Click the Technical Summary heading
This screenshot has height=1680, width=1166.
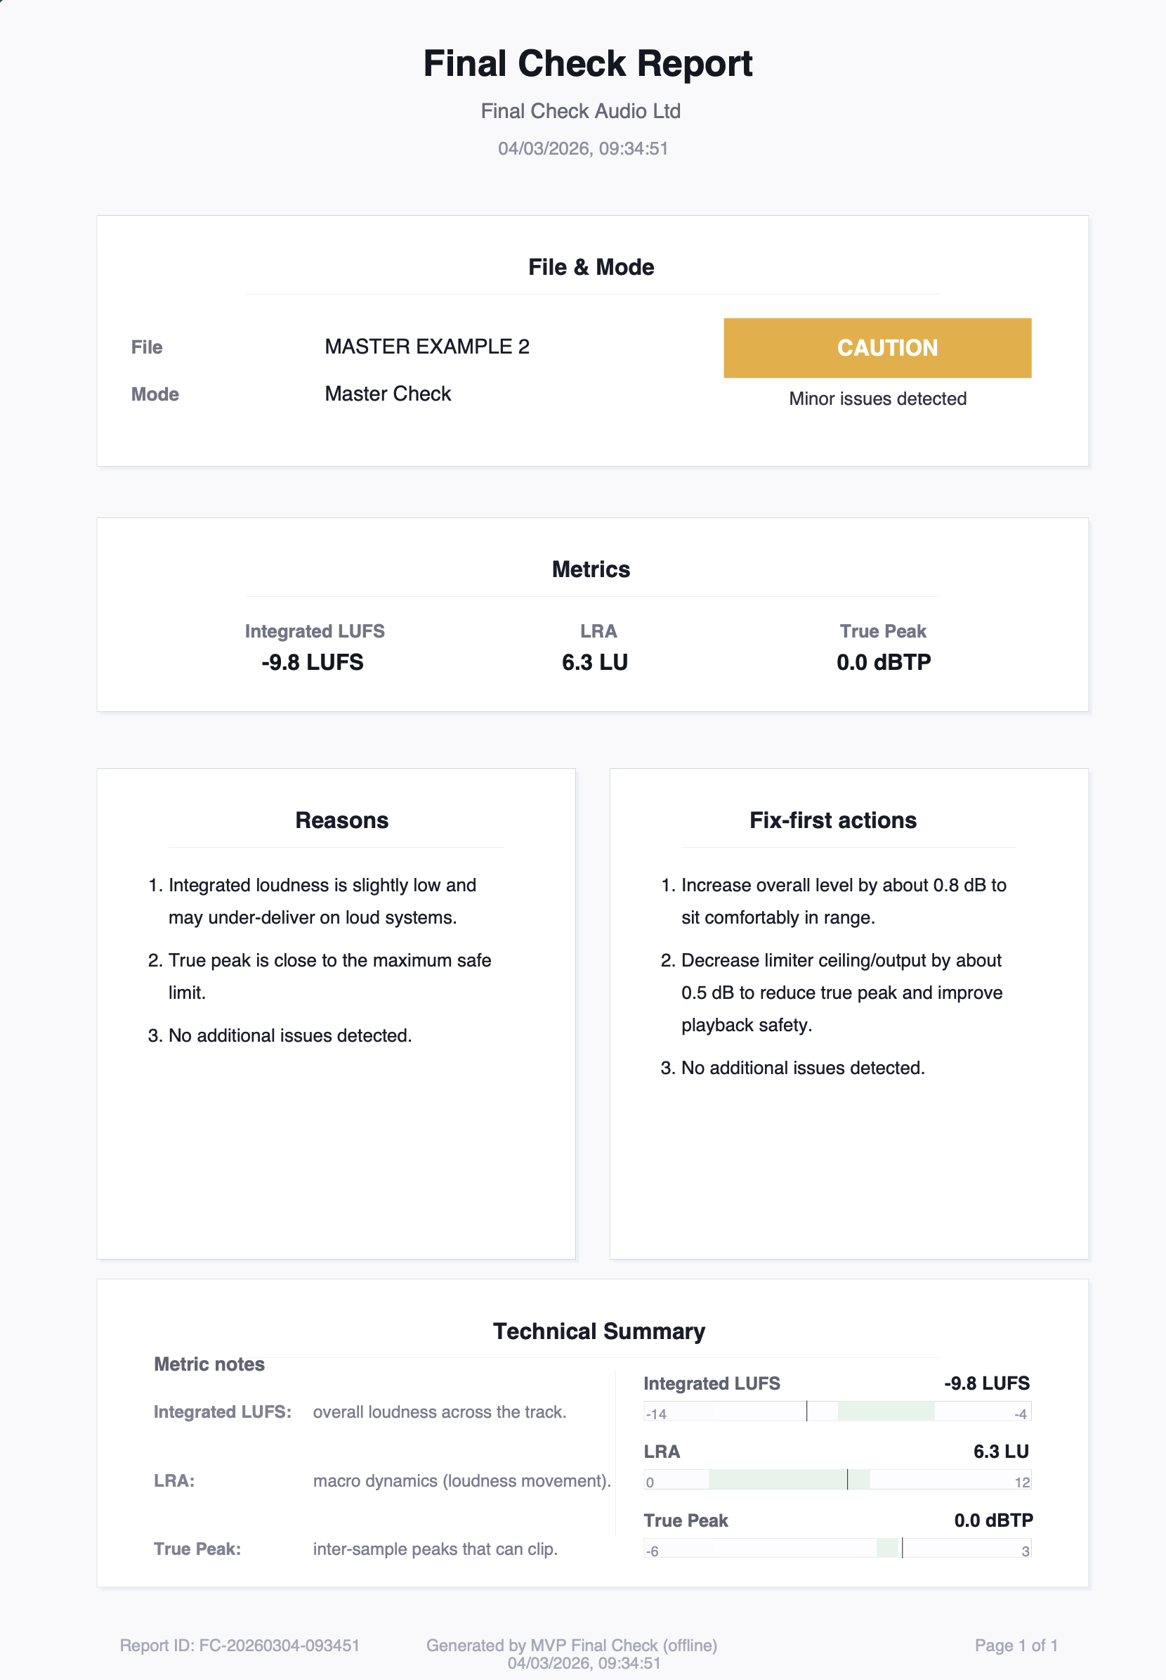(598, 1331)
